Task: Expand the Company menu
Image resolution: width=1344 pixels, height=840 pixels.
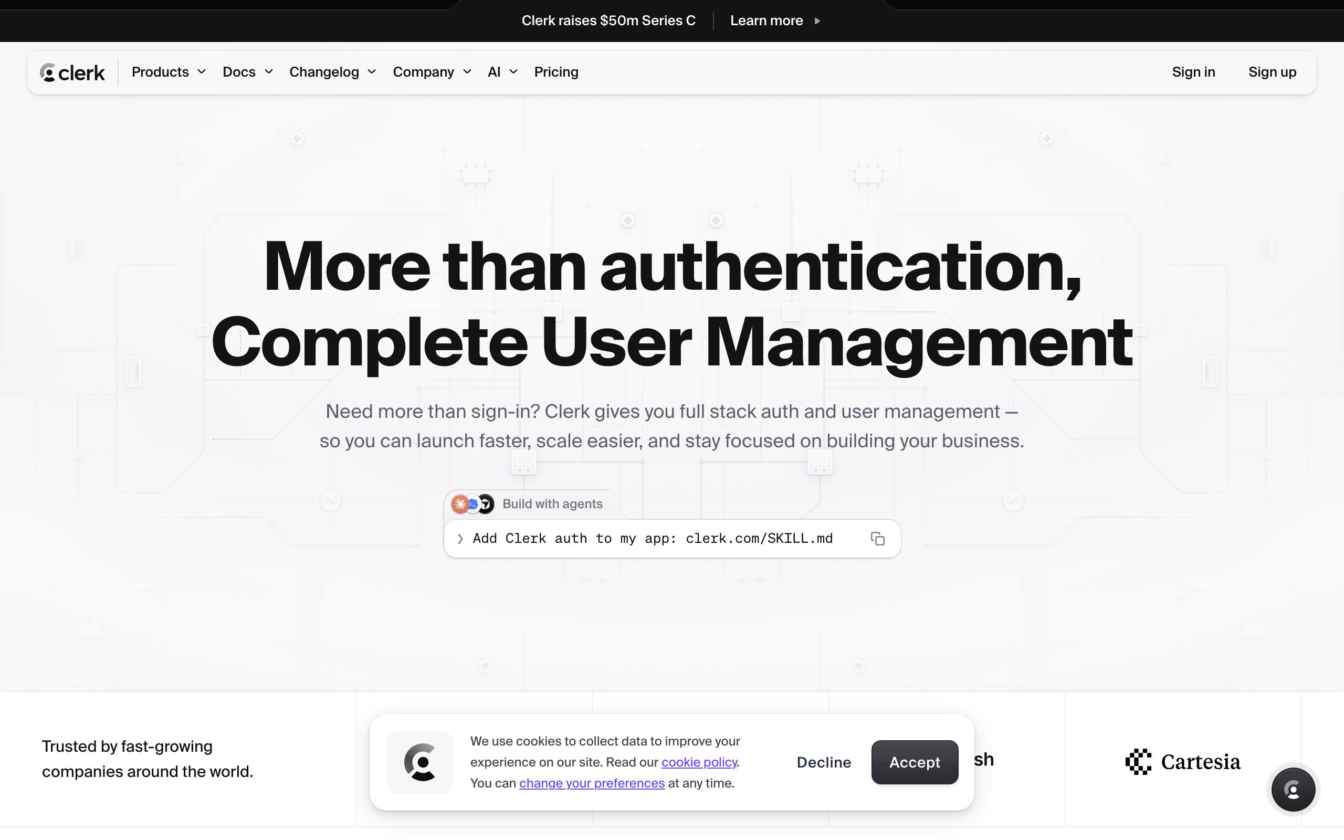Action: coord(432,72)
